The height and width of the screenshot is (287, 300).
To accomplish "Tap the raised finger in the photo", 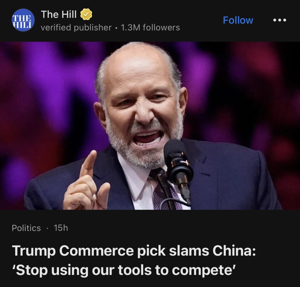I will click(89, 163).
